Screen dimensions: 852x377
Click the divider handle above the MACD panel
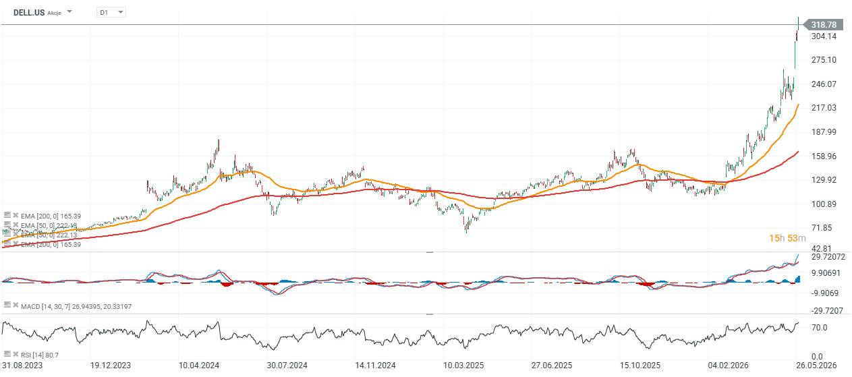point(430,252)
